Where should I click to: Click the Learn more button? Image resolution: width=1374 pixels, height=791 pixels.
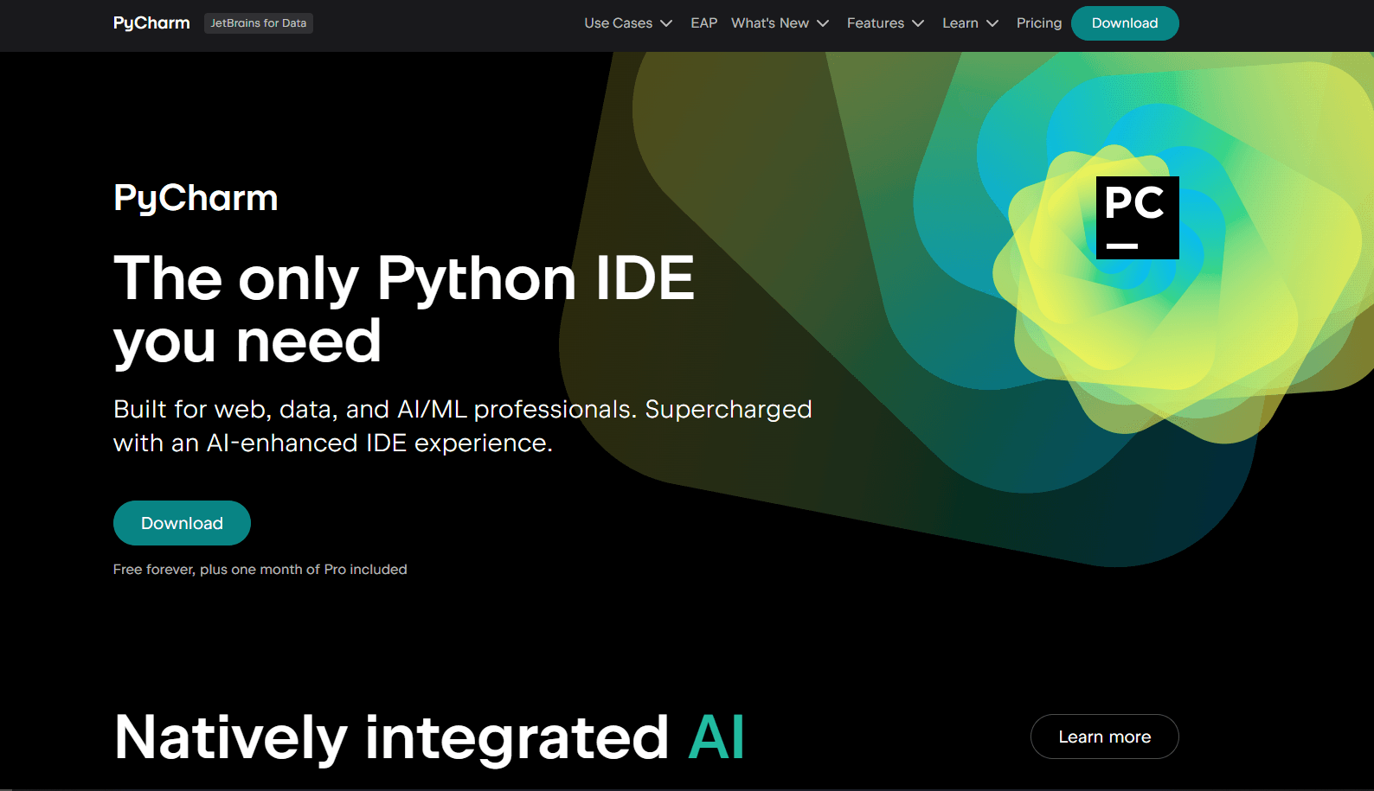(1104, 737)
